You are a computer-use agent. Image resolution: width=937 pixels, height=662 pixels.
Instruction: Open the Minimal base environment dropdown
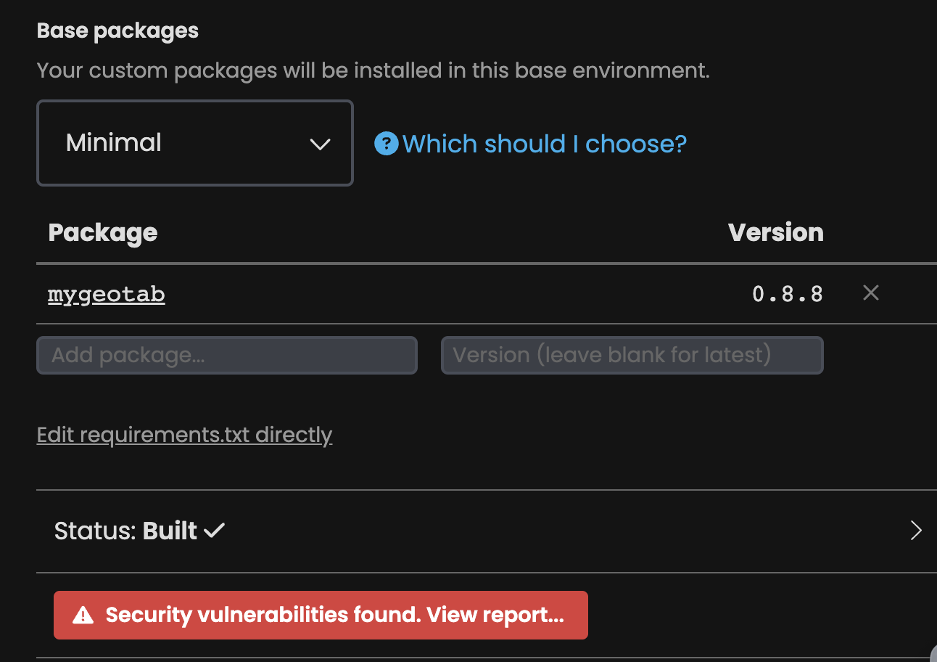pyautogui.click(x=195, y=143)
